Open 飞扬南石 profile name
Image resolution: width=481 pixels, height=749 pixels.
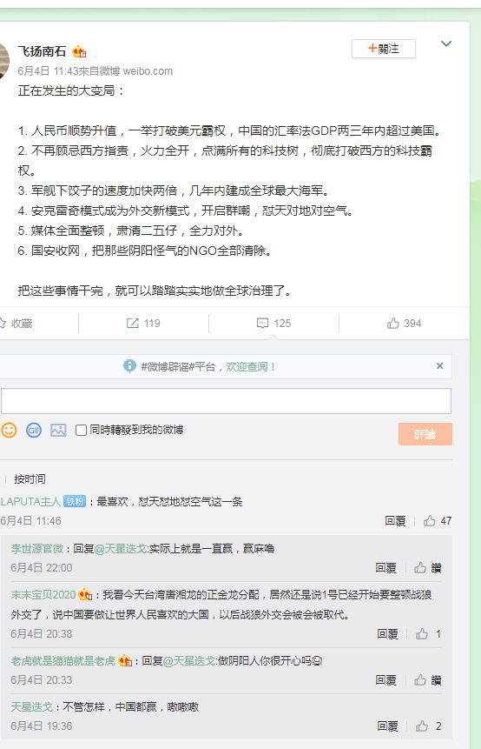(x=42, y=50)
